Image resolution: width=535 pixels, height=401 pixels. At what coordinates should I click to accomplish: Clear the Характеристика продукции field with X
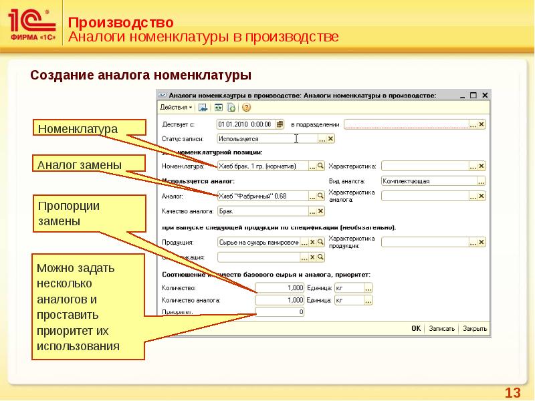tap(481, 242)
